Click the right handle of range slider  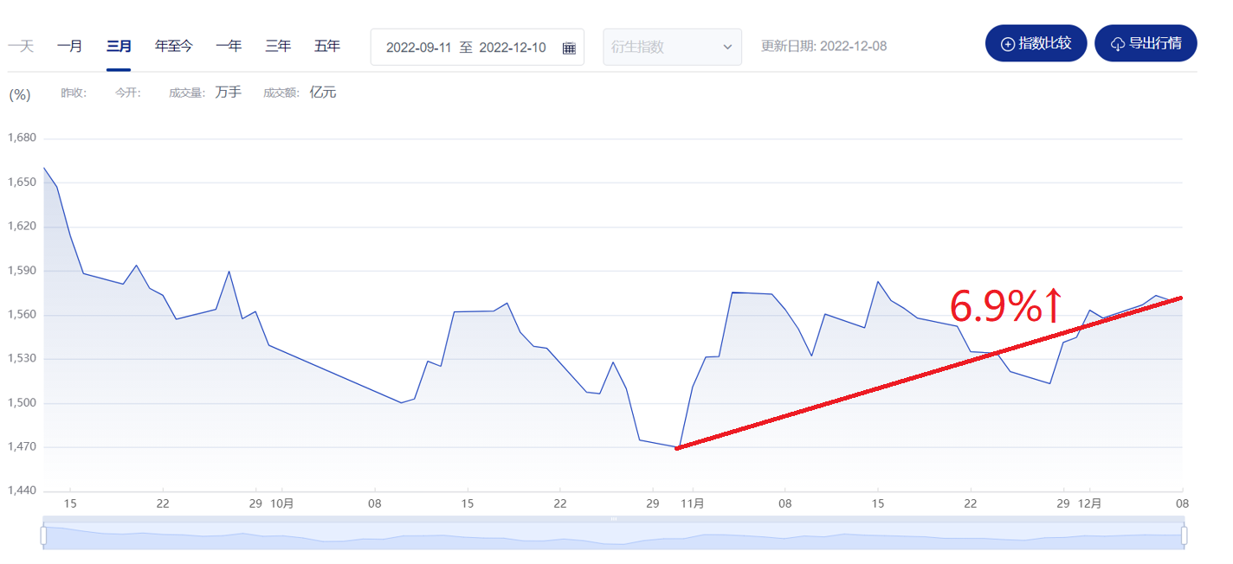click(1185, 535)
